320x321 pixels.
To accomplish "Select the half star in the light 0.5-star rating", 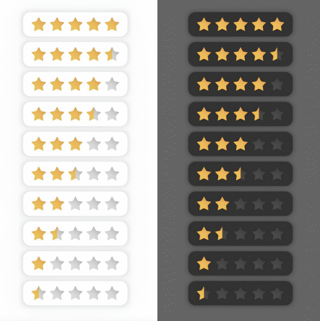I will click(39, 293).
